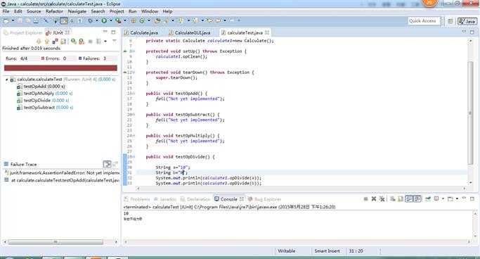Maximize the JUnit view panel
This screenshot has width=480, height=259.
coord(114,32)
